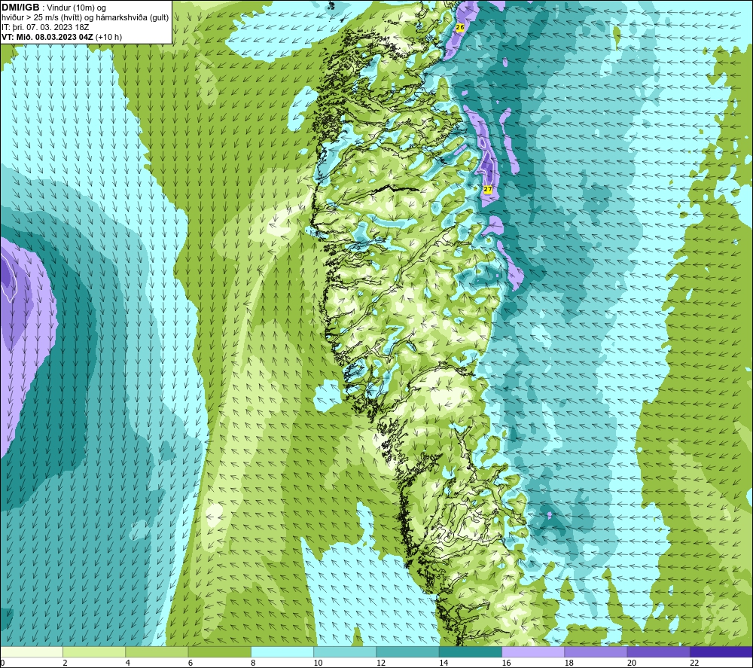Click the '(+10 h)' forecast offset text
The height and width of the screenshot is (668, 753).
(109, 37)
